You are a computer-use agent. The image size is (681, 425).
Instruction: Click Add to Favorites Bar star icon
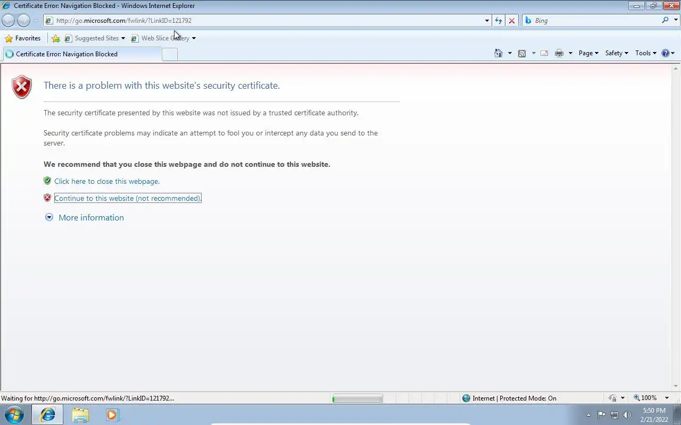click(x=56, y=38)
